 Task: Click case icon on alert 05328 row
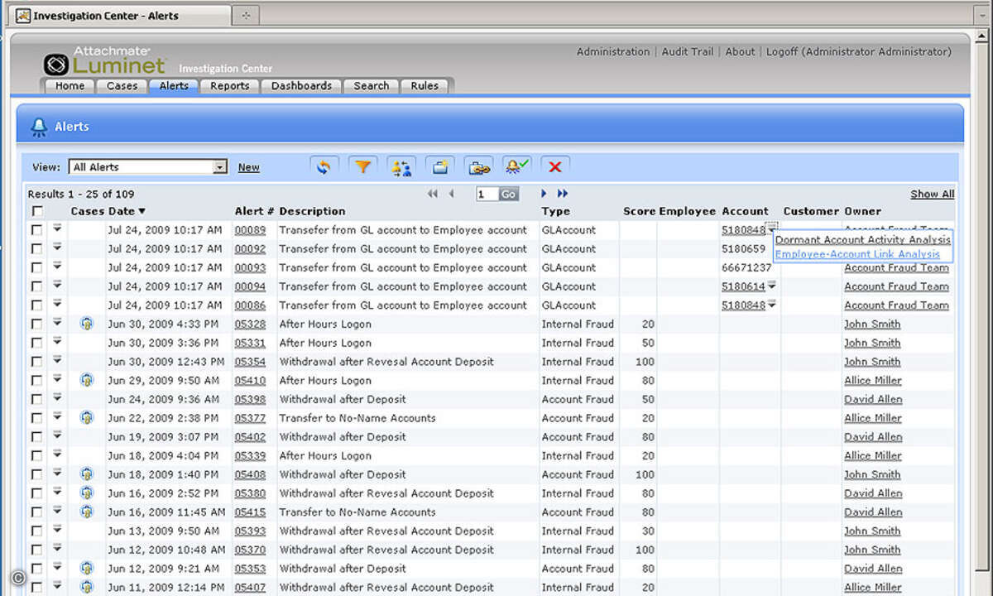86,324
